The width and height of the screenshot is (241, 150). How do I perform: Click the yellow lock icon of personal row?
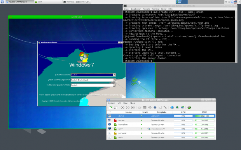(115, 133)
